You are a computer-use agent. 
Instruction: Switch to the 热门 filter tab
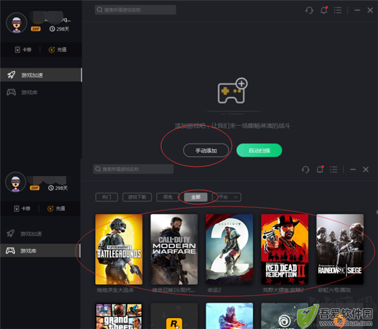106,197
